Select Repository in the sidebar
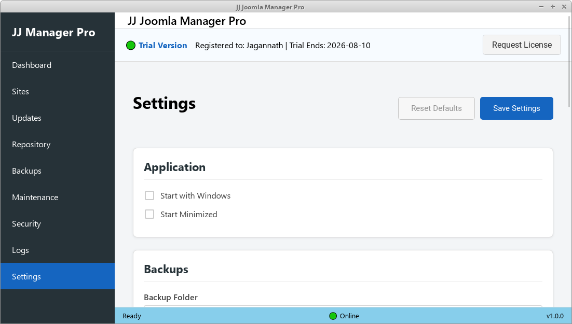 click(57, 144)
